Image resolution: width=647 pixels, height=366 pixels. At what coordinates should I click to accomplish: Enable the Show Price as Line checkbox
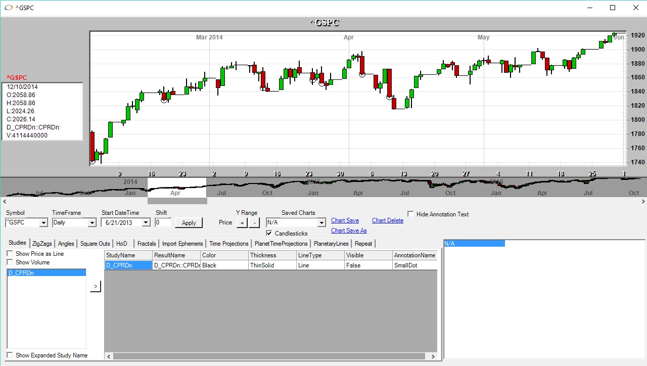(x=10, y=254)
